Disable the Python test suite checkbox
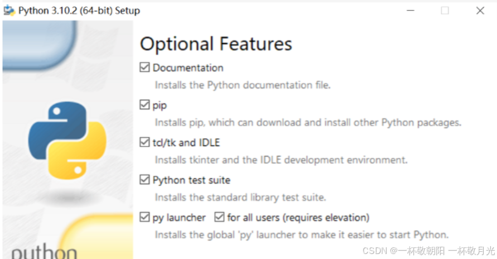Screen dimensions: 497x259 (144, 180)
